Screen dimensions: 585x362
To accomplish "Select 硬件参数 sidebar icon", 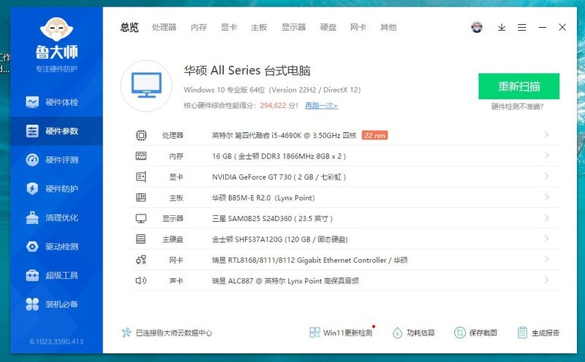I will pos(32,131).
